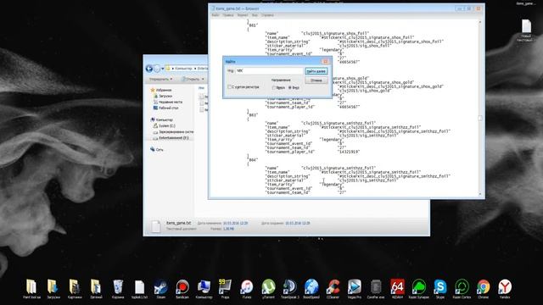
Task: Launch Razer Synapse from the dock
Action: click(418, 287)
